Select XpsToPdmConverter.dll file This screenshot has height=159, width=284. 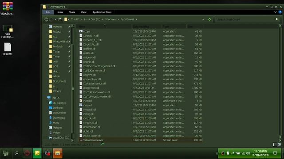point(141,92)
